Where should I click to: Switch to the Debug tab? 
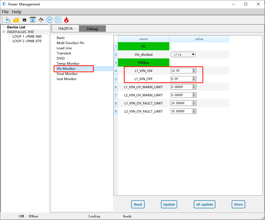92,29
